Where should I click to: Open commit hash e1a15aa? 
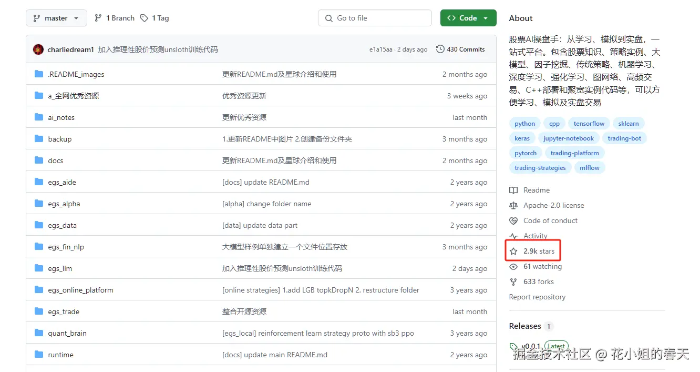click(x=381, y=49)
